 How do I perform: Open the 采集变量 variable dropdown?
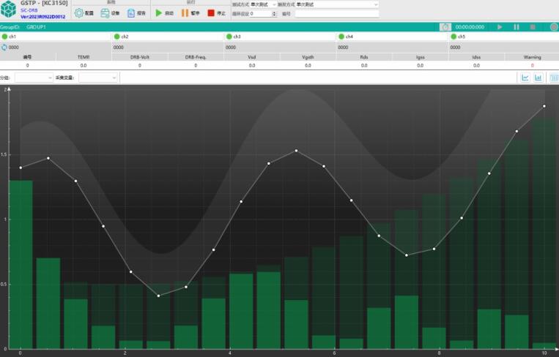(98, 78)
